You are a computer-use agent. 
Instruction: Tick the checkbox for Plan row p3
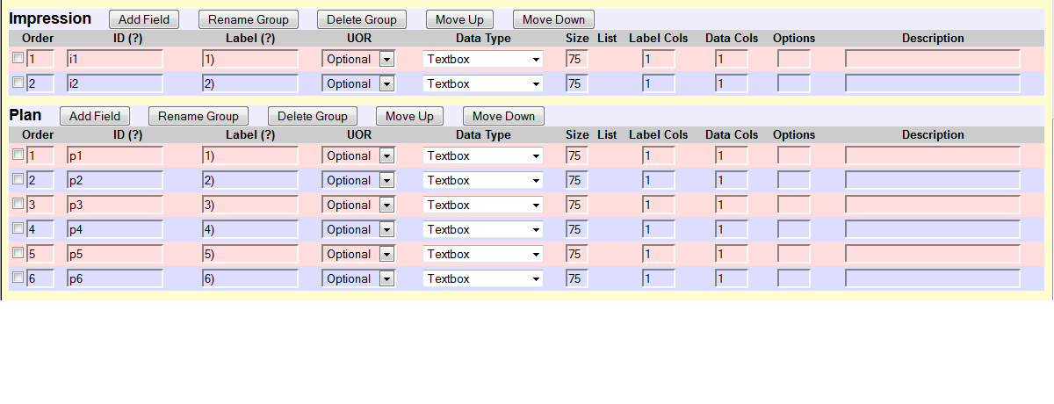(18, 204)
